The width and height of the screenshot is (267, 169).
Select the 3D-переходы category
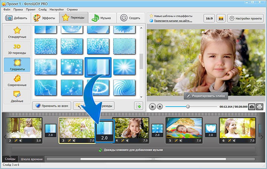point(17,49)
